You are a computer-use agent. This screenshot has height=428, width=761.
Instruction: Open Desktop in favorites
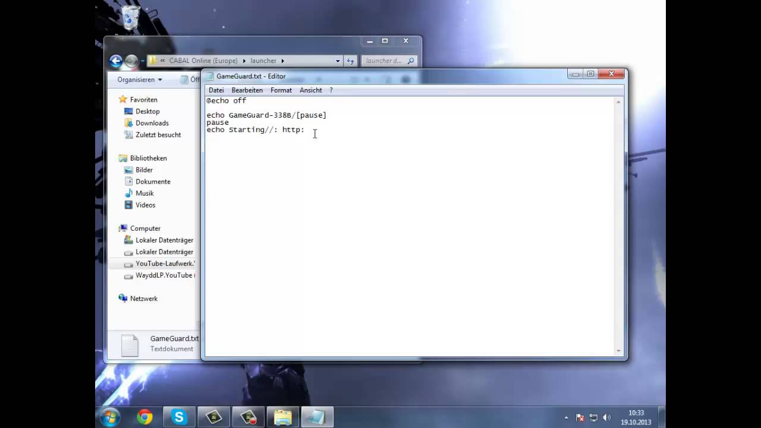coord(147,111)
